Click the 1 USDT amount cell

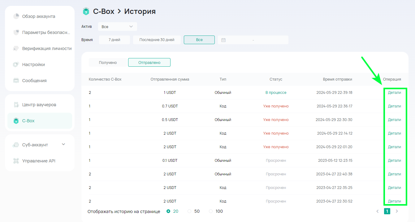(x=170, y=93)
